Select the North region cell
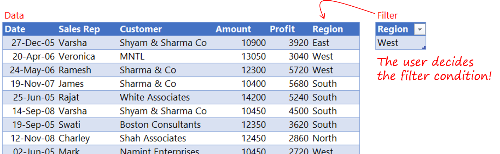 click(335, 138)
